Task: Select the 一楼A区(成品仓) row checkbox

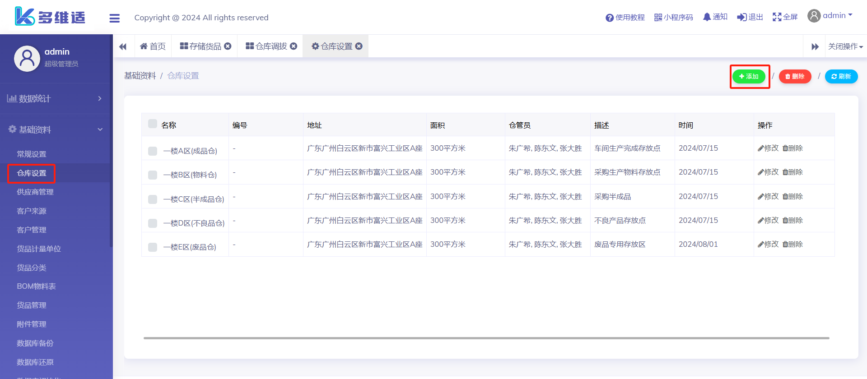Action: [x=153, y=151]
